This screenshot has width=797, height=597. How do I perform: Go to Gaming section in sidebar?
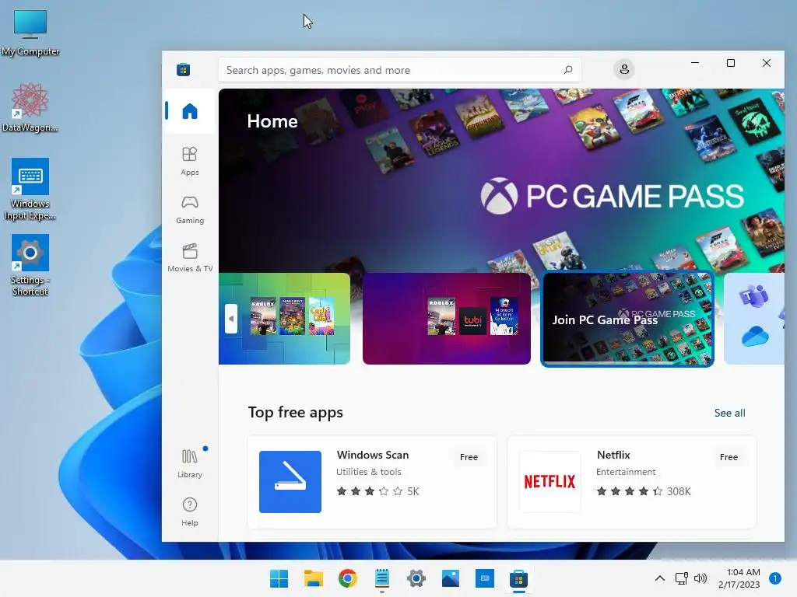pyautogui.click(x=190, y=210)
